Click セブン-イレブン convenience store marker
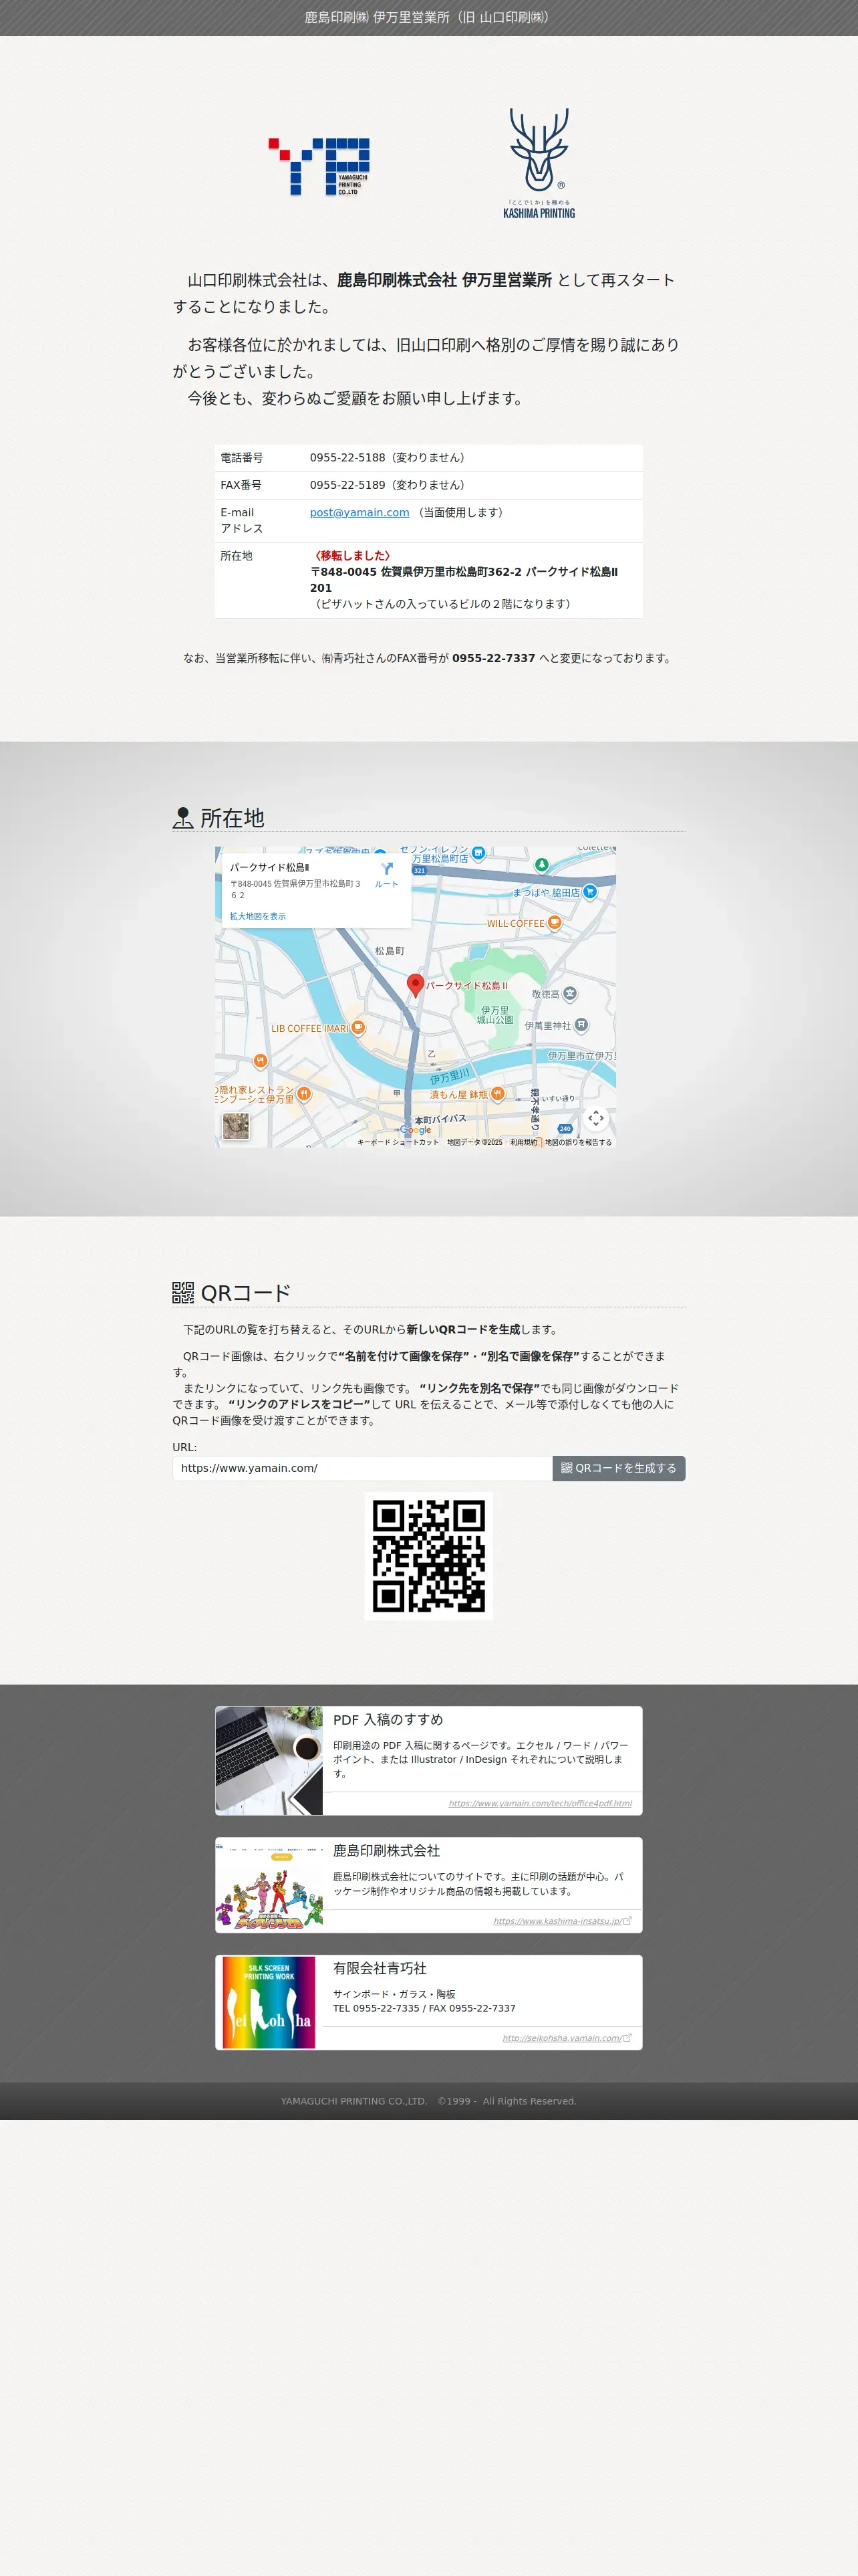 click(x=478, y=853)
